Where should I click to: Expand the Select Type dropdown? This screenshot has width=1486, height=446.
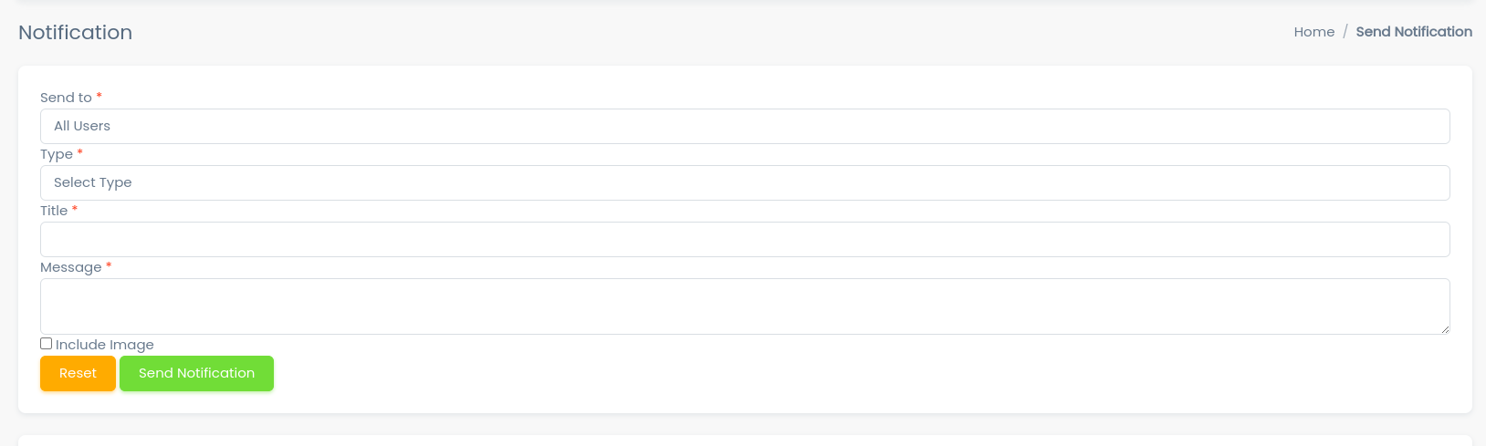coord(744,182)
